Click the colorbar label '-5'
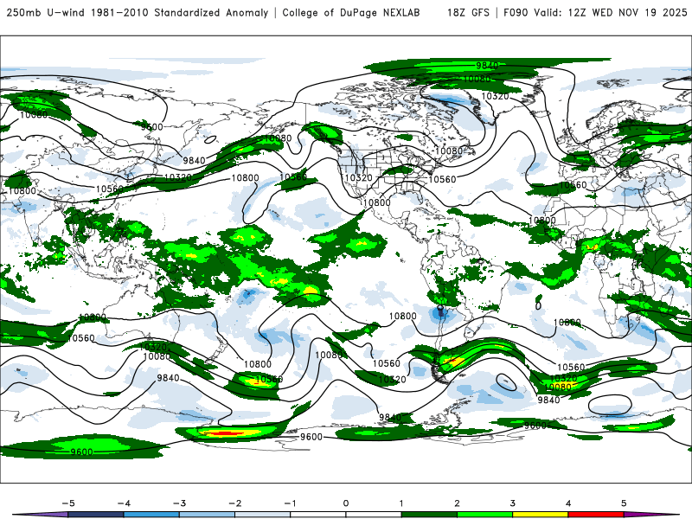Image resolution: width=692 pixels, height=519 pixels. click(x=68, y=503)
